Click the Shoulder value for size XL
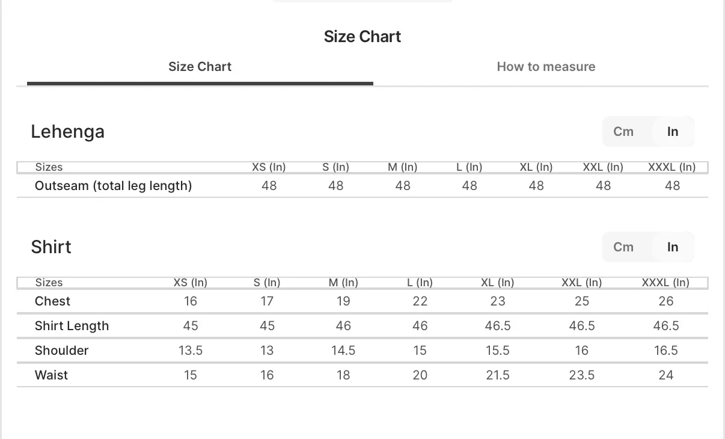This screenshot has width=725, height=439. pos(498,351)
